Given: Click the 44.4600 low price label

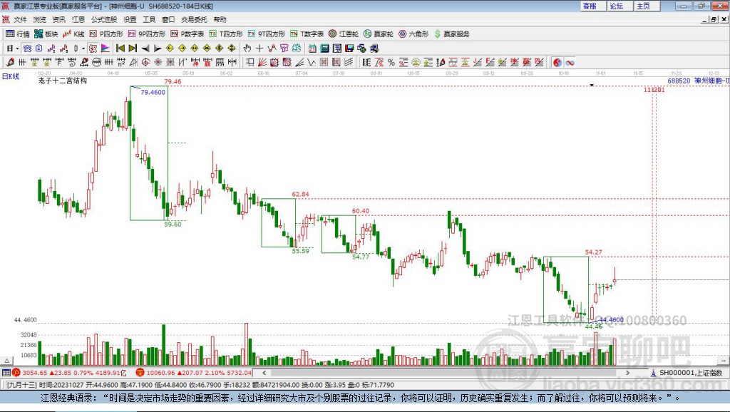Looking at the screenshot, I should pyautogui.click(x=611, y=320).
